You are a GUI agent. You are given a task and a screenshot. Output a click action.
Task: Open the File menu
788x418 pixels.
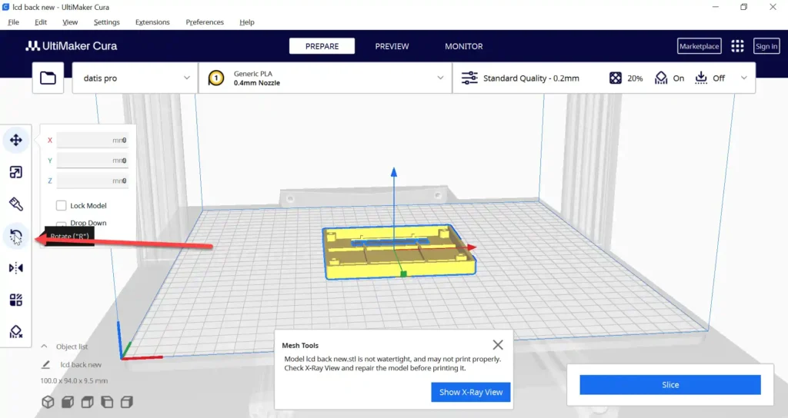pos(14,22)
